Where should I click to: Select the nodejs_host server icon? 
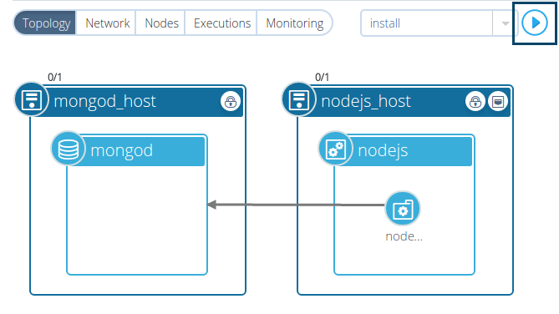299,99
